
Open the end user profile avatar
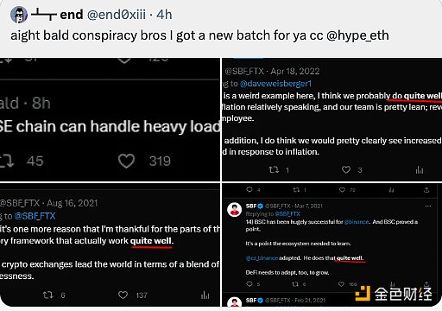[x=19, y=15]
